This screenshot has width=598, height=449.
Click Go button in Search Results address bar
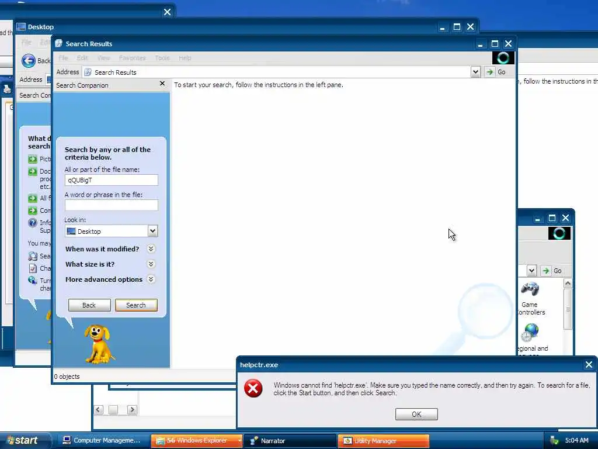pos(496,72)
